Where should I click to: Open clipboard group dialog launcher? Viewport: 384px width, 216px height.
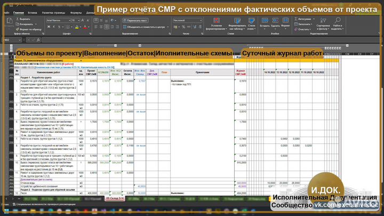click(43, 34)
